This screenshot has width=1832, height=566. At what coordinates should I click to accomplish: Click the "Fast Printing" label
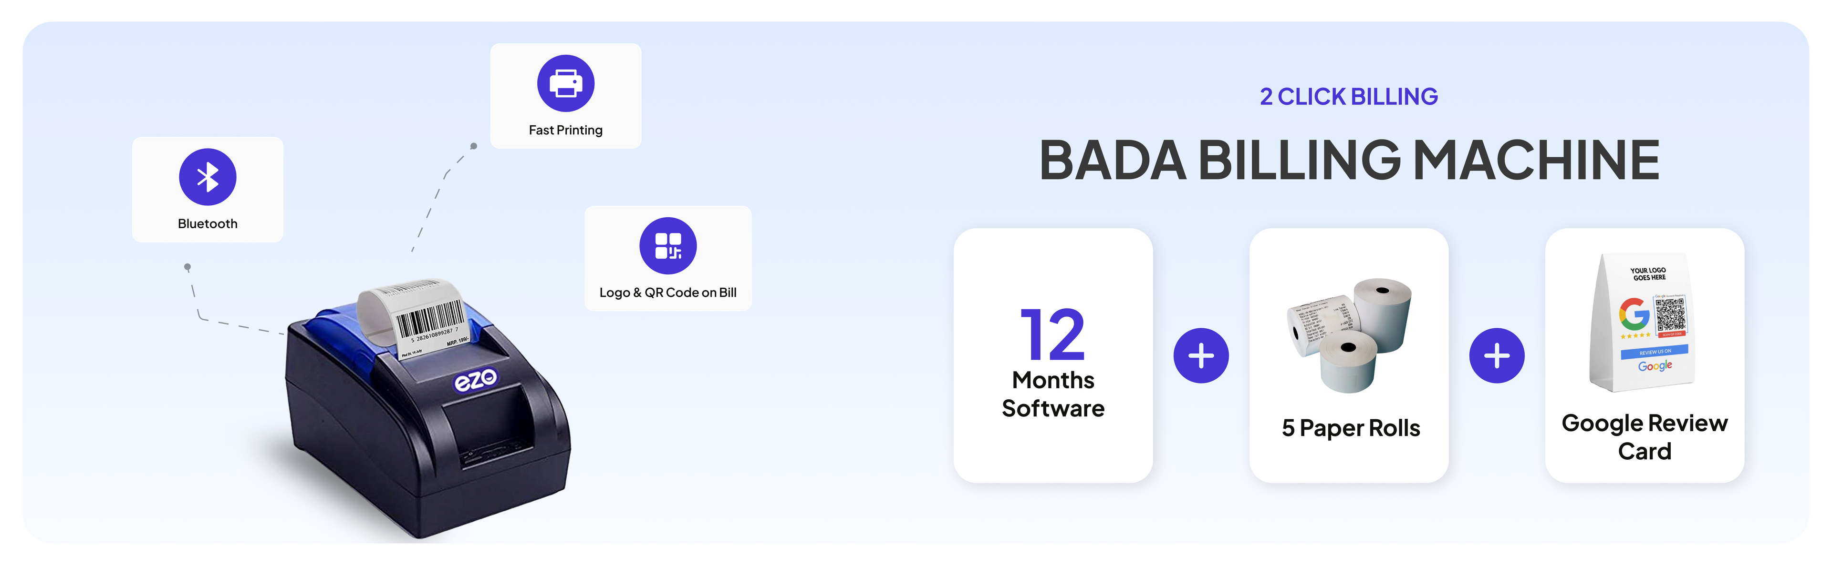click(x=565, y=130)
